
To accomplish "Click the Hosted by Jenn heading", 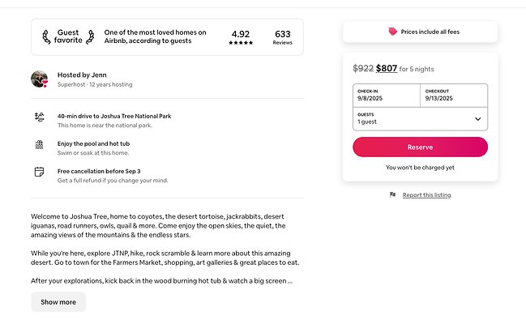I will (x=83, y=75).
